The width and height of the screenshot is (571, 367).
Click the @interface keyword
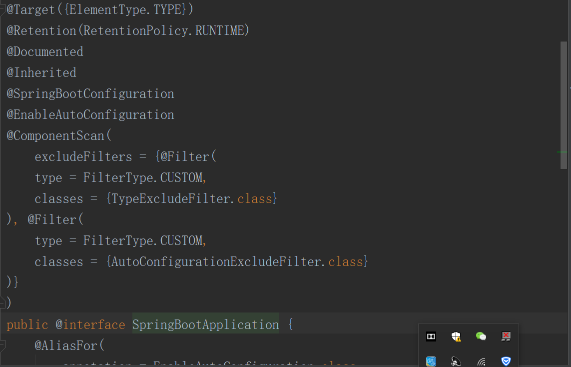90,324
